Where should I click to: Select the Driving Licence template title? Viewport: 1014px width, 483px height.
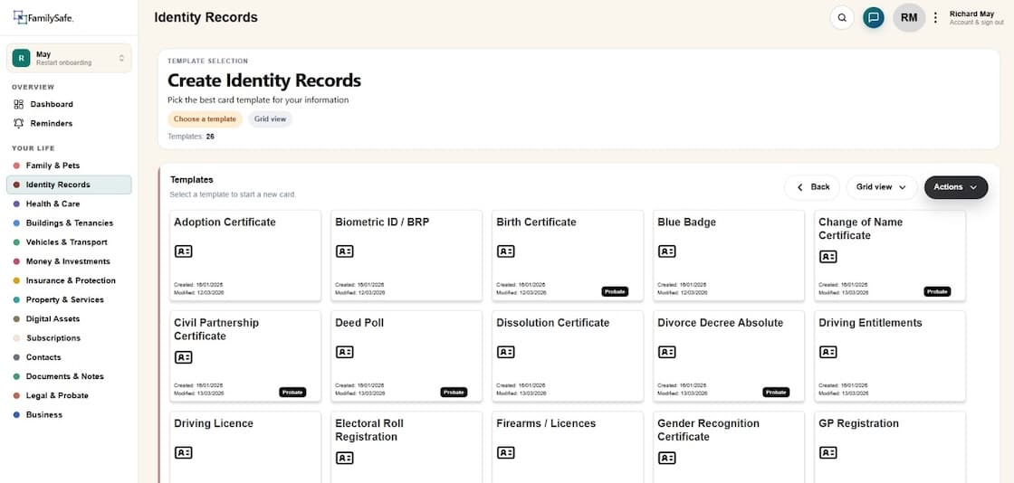tap(214, 423)
